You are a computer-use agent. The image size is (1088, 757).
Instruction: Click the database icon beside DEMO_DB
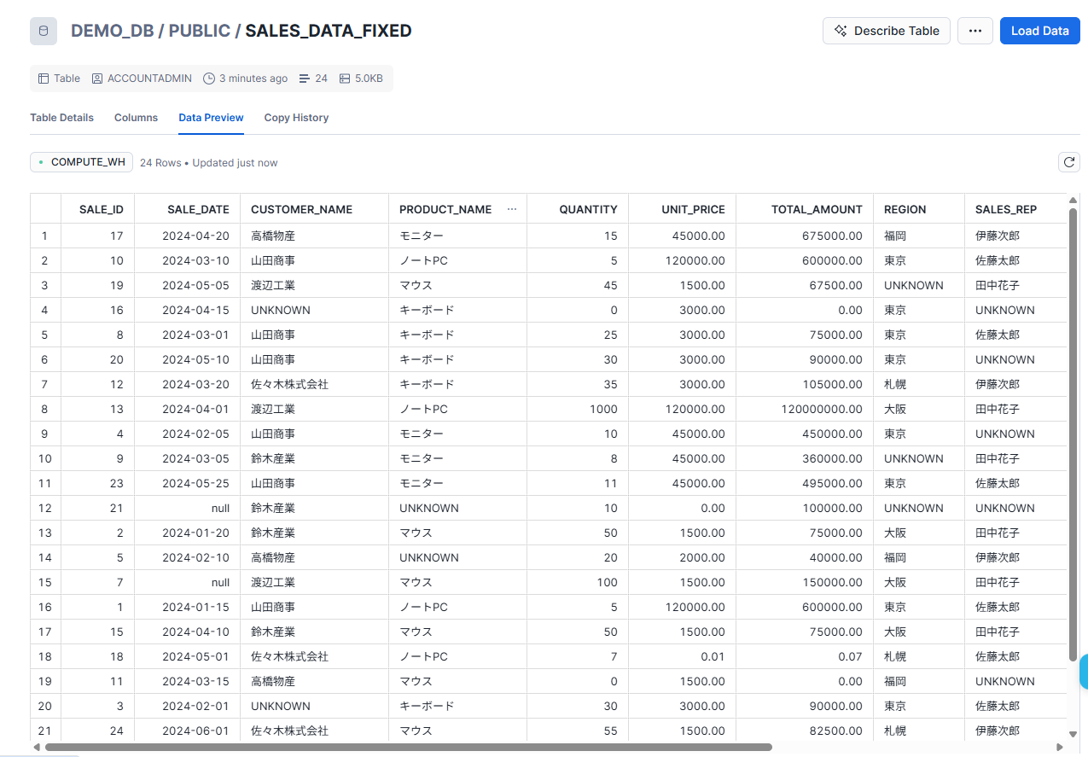[44, 31]
